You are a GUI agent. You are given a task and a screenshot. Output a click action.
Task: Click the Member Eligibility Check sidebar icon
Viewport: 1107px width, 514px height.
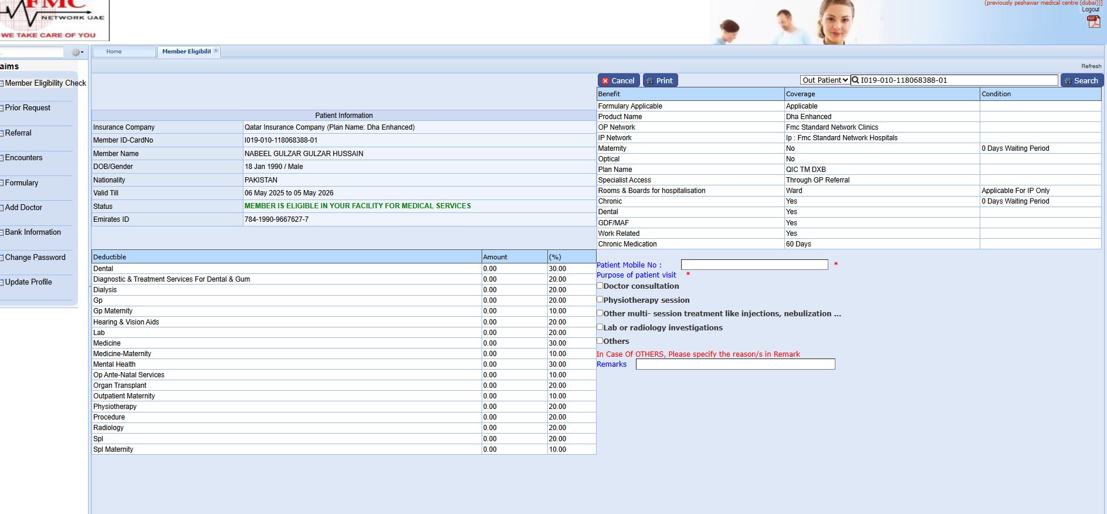[2, 83]
